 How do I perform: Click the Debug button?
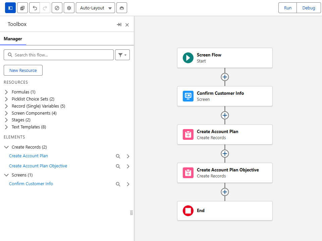pos(309,8)
